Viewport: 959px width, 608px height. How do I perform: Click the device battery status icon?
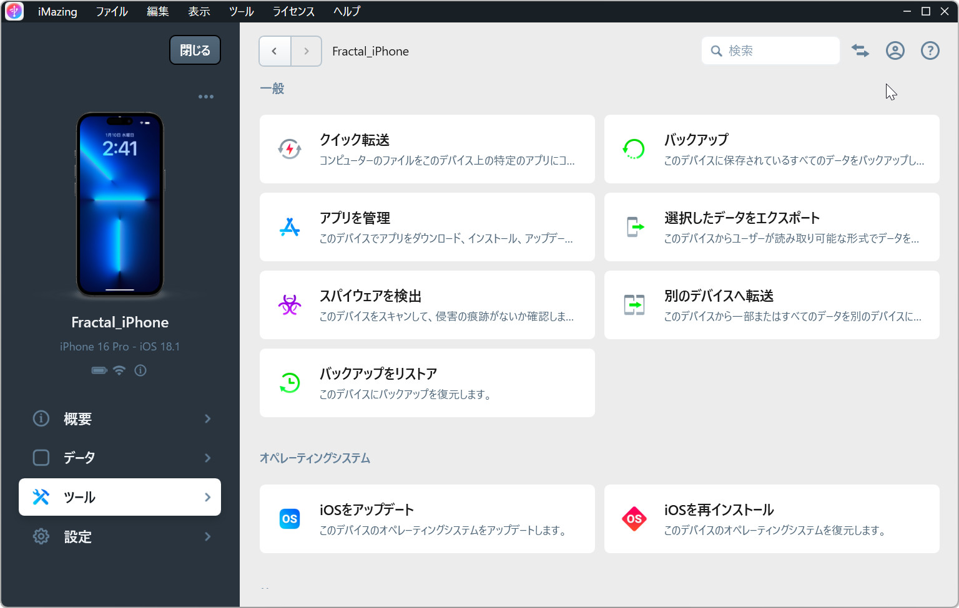point(99,370)
